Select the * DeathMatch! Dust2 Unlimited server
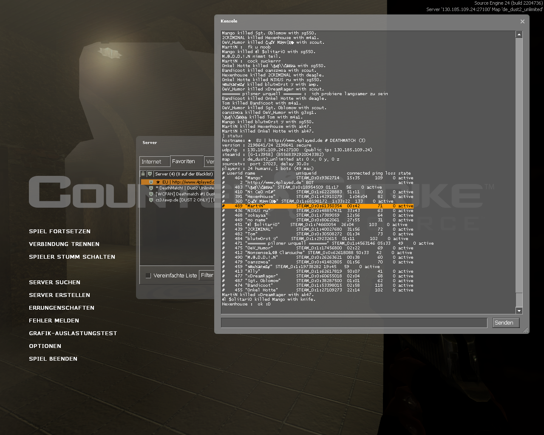Screen dimensions: 544x435 [x=178, y=188]
